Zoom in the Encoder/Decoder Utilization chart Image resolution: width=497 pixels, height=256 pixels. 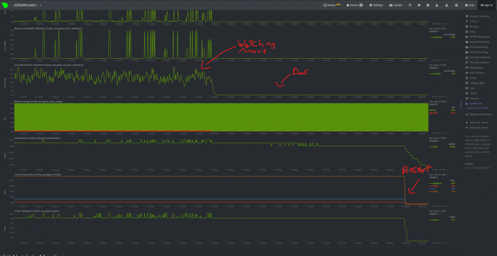pos(444,96)
